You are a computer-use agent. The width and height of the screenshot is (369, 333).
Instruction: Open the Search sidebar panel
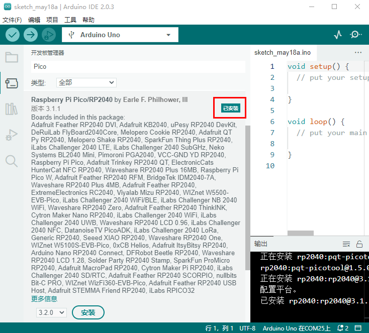click(x=12, y=161)
